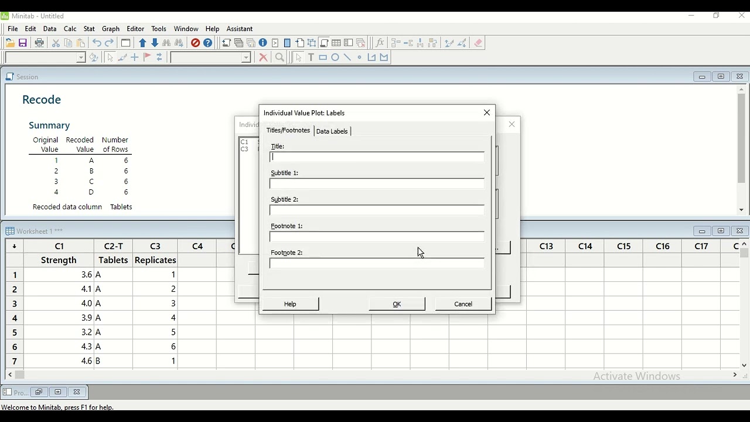The height and width of the screenshot is (422, 750).
Task: Click the Find binoculars icon
Action: point(167,43)
